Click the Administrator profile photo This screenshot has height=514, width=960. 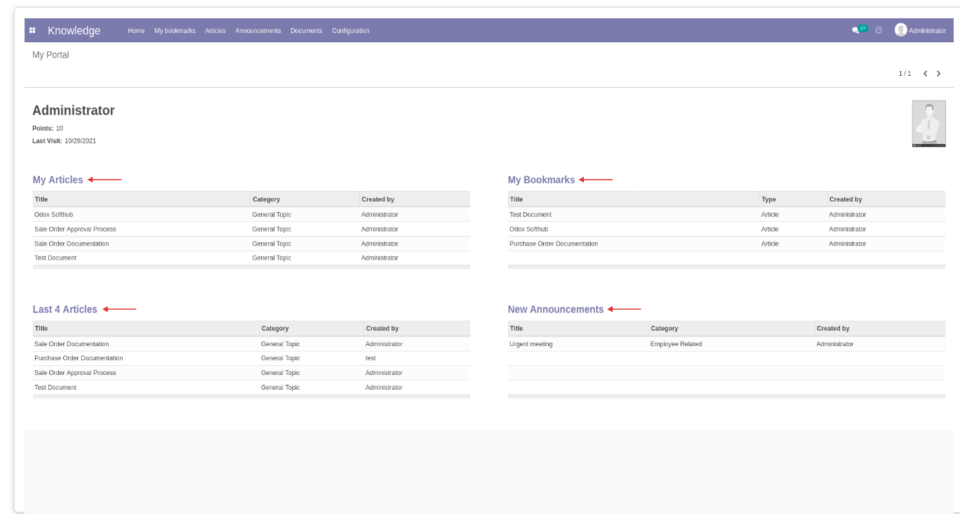[928, 124]
